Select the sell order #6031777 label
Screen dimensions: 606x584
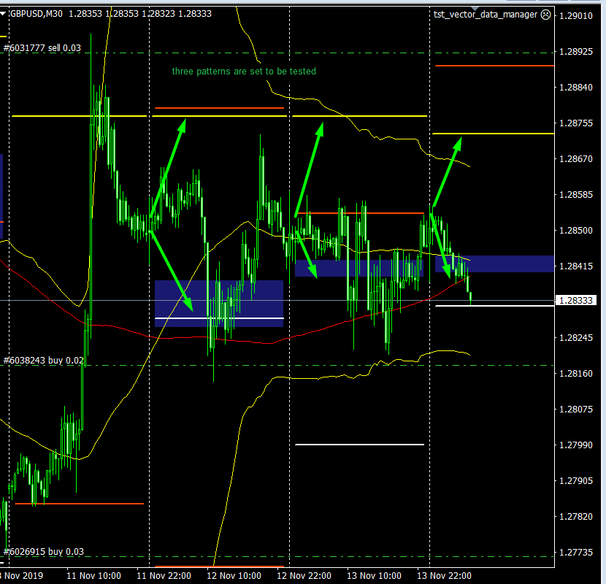(x=42, y=48)
